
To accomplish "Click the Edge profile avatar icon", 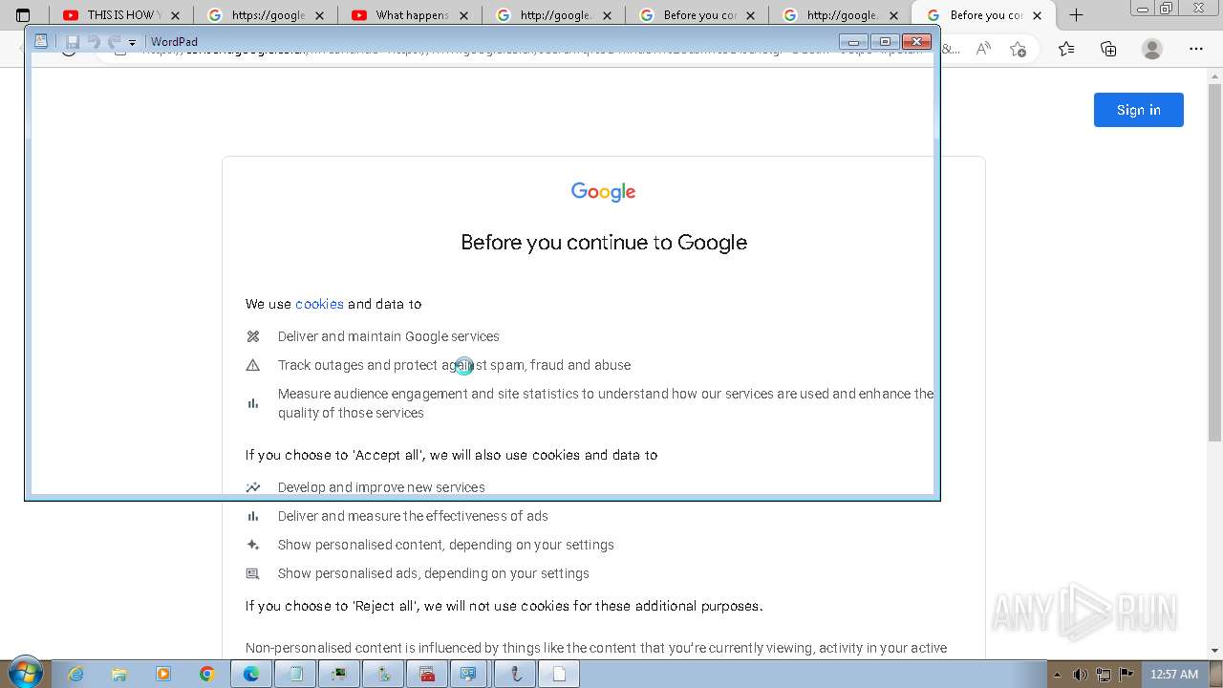I will (1152, 49).
